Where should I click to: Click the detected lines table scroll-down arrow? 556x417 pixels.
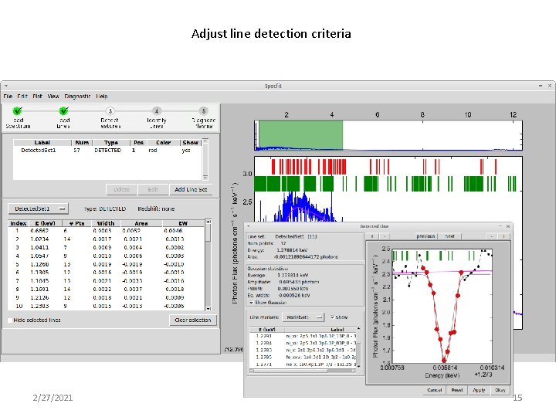coord(208,308)
